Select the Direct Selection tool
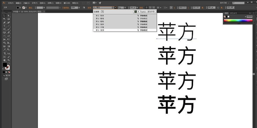This screenshot has height=128, width=257. [9, 15]
